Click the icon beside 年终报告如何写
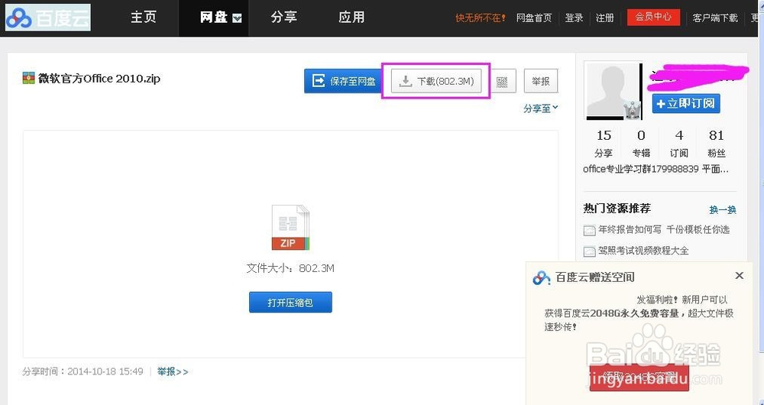The width and height of the screenshot is (764, 405). click(590, 230)
